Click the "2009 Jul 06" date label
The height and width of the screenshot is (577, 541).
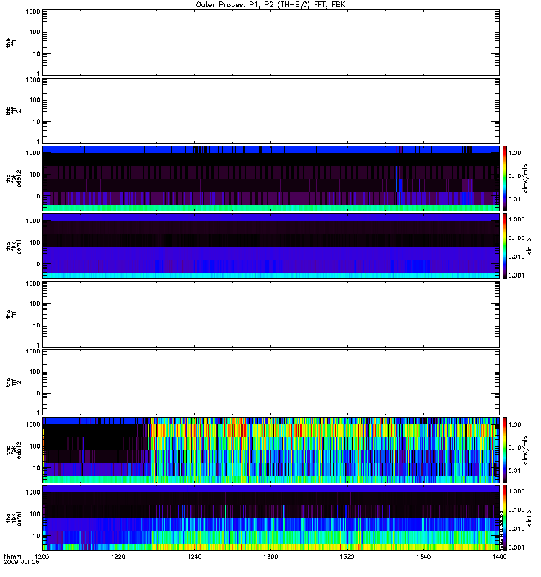(x=21, y=563)
